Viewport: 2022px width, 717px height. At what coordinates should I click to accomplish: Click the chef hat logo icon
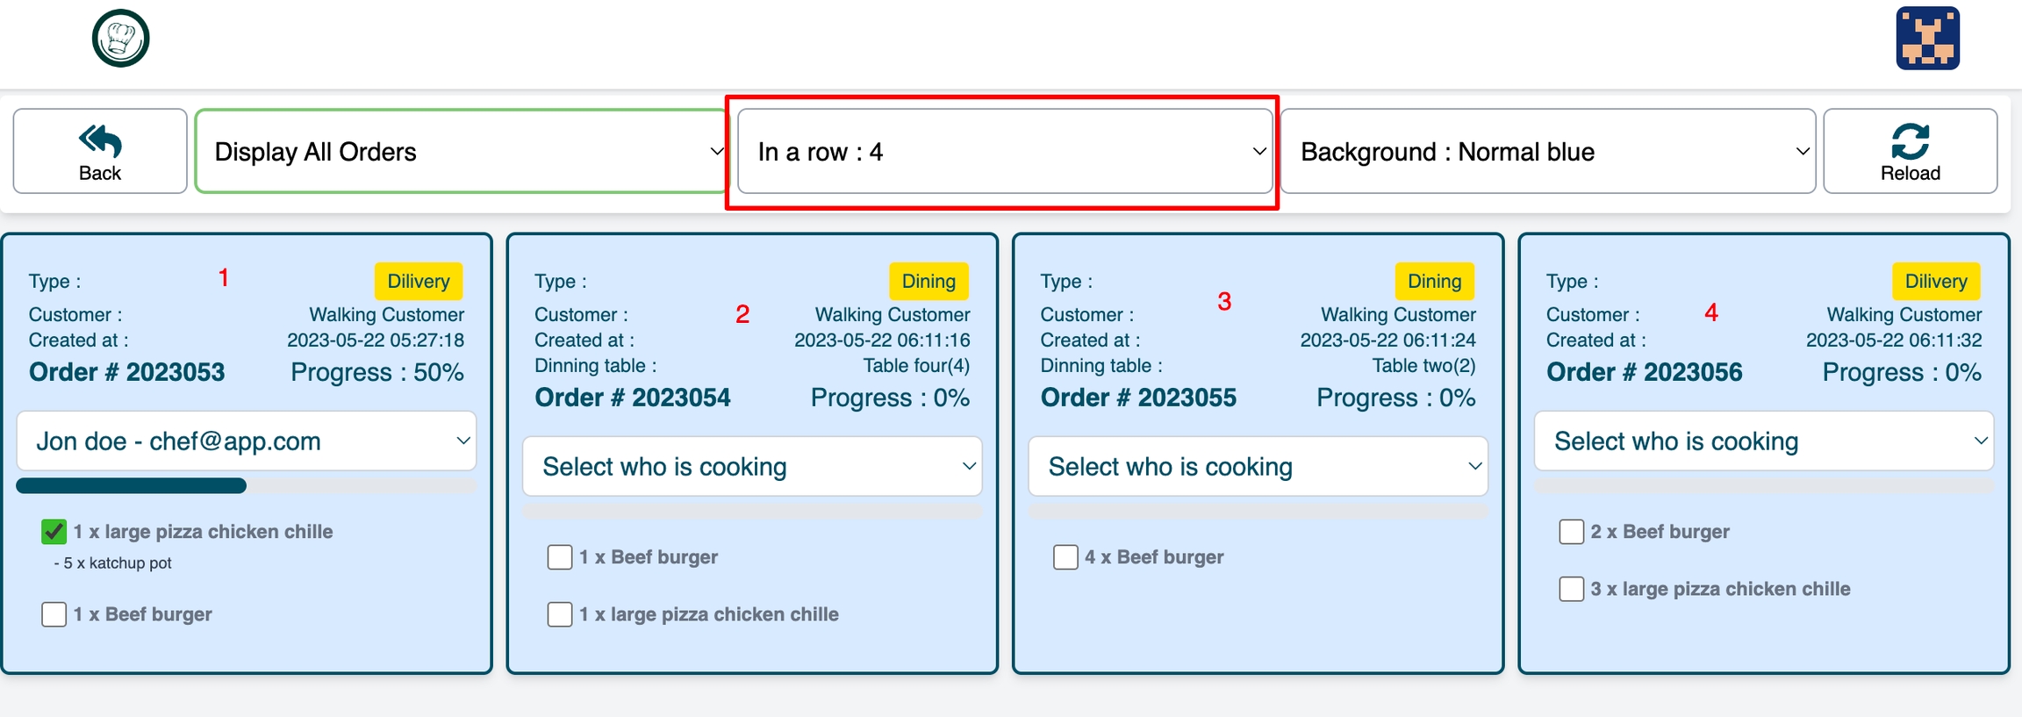tap(121, 39)
